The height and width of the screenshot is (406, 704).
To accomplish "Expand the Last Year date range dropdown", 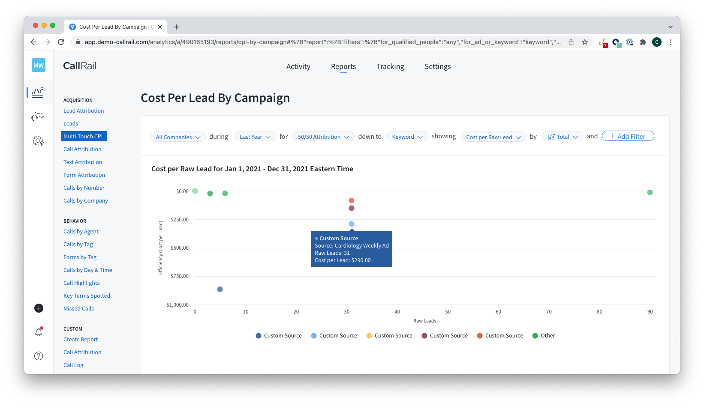I will [255, 137].
